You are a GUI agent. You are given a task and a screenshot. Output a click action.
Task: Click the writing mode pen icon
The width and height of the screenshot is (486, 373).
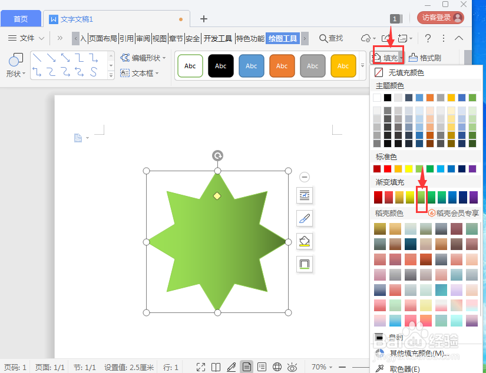(x=232, y=367)
